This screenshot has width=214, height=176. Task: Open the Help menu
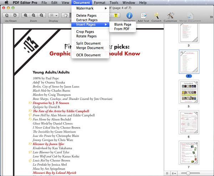(143, 2)
